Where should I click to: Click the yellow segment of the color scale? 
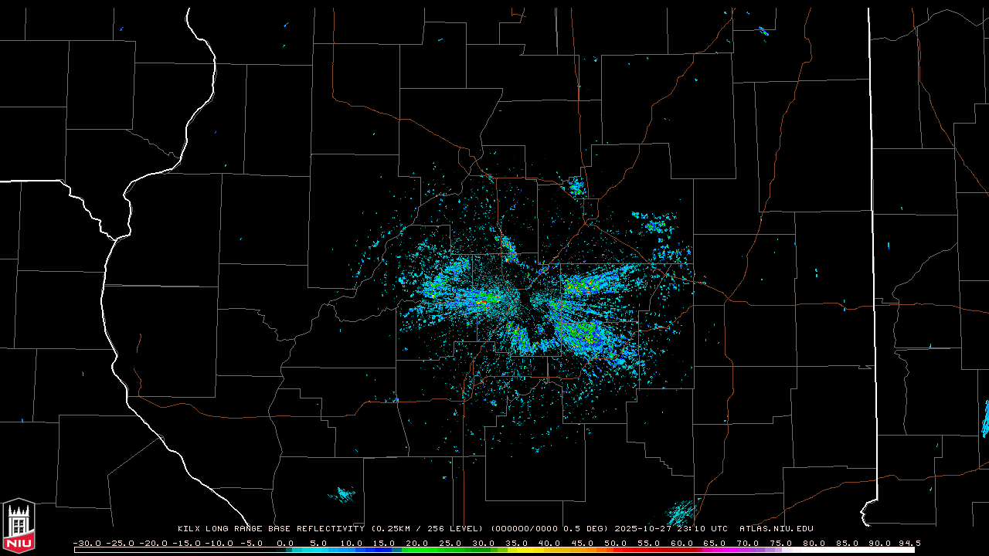click(541, 550)
